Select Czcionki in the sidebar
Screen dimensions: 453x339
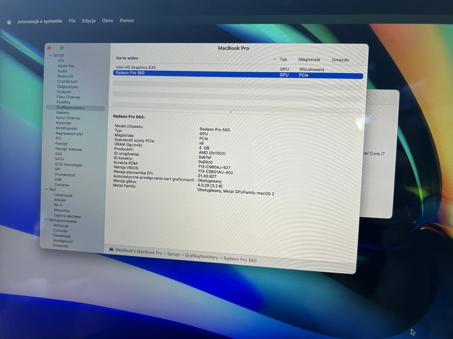60,231
